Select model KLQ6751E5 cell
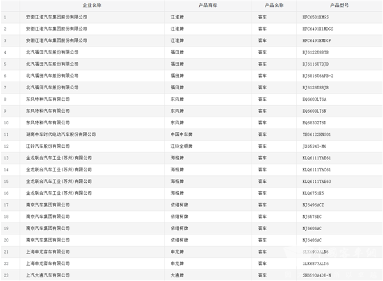 click(313, 192)
